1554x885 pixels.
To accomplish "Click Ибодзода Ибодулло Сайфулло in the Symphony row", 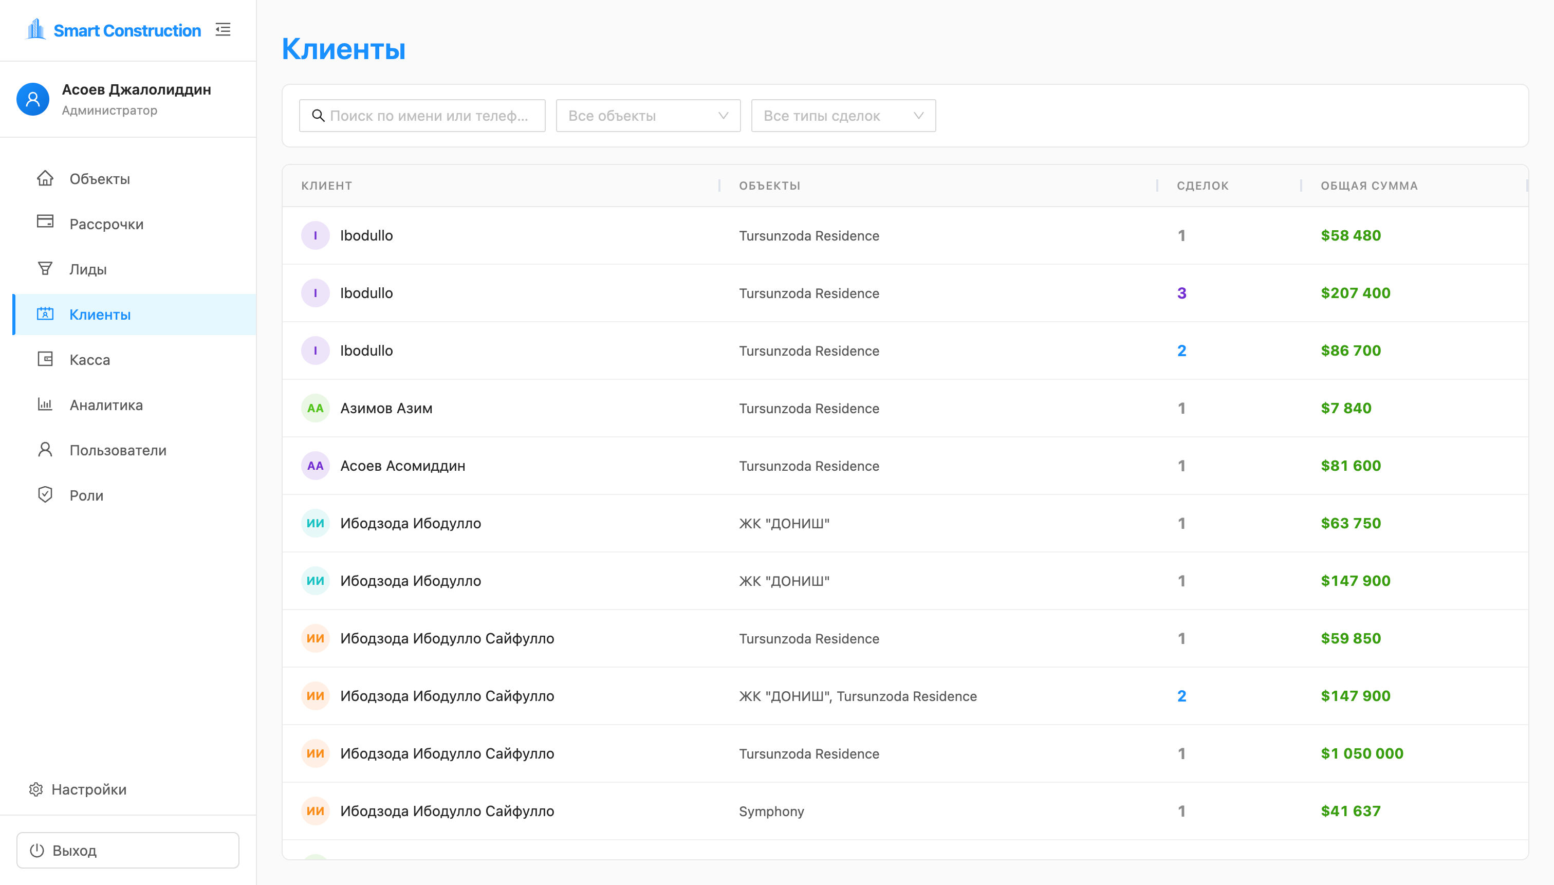I will point(447,812).
